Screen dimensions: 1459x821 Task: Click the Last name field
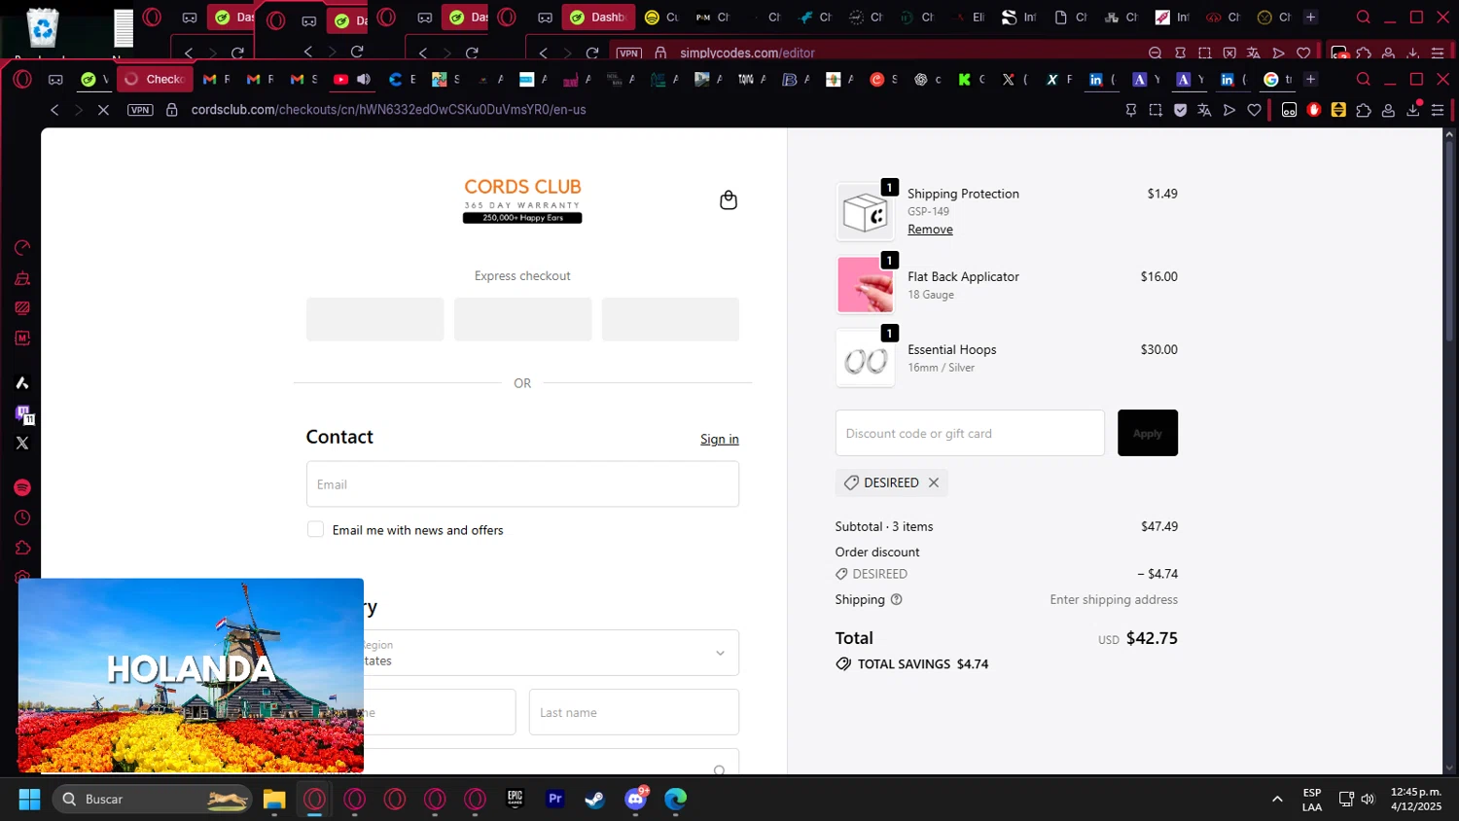[x=634, y=712]
